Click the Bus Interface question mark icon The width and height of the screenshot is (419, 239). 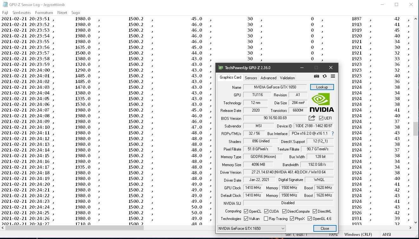pos(333,134)
